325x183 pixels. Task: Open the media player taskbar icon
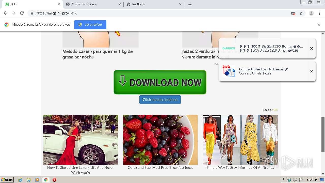click(x=37, y=180)
